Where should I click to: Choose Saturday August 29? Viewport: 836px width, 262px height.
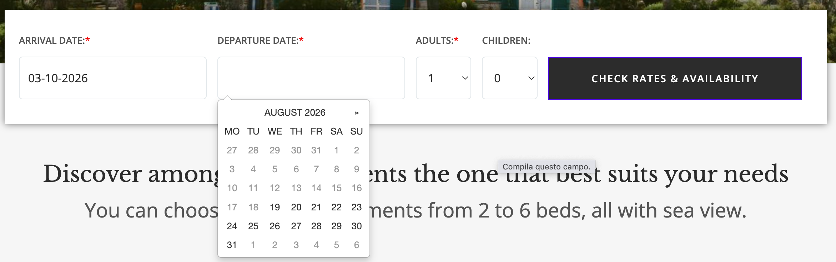pyautogui.click(x=336, y=226)
